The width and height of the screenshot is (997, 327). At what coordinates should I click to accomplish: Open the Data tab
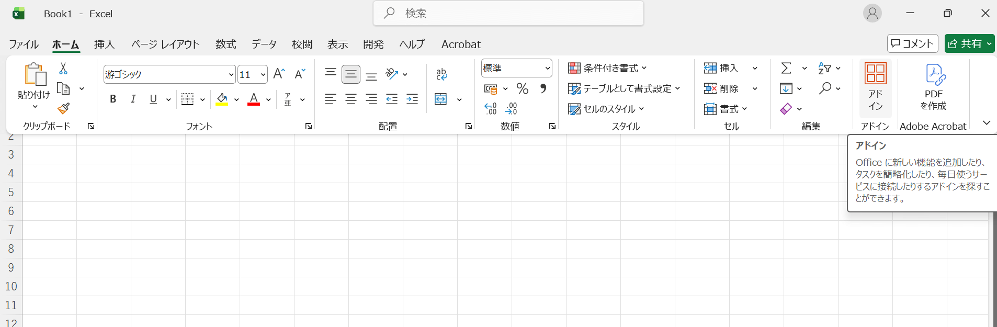264,44
